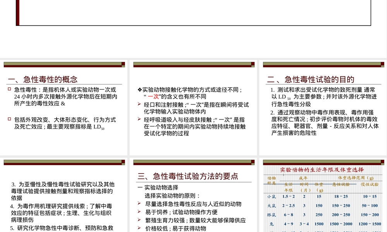Screen dimensions: 387x232
Task: Click the bullet 繁殖生育力较强；数量较大能够保障供应
Action: [x=195, y=220]
